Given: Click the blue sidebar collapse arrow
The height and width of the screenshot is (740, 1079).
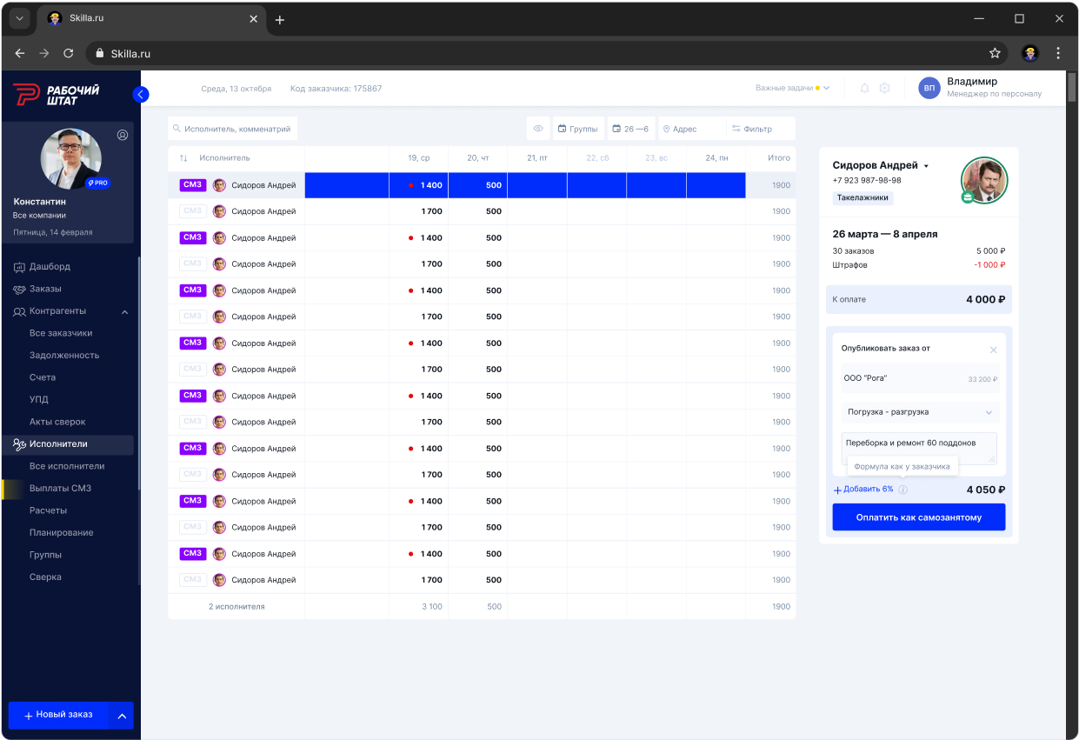Looking at the screenshot, I should 141,94.
